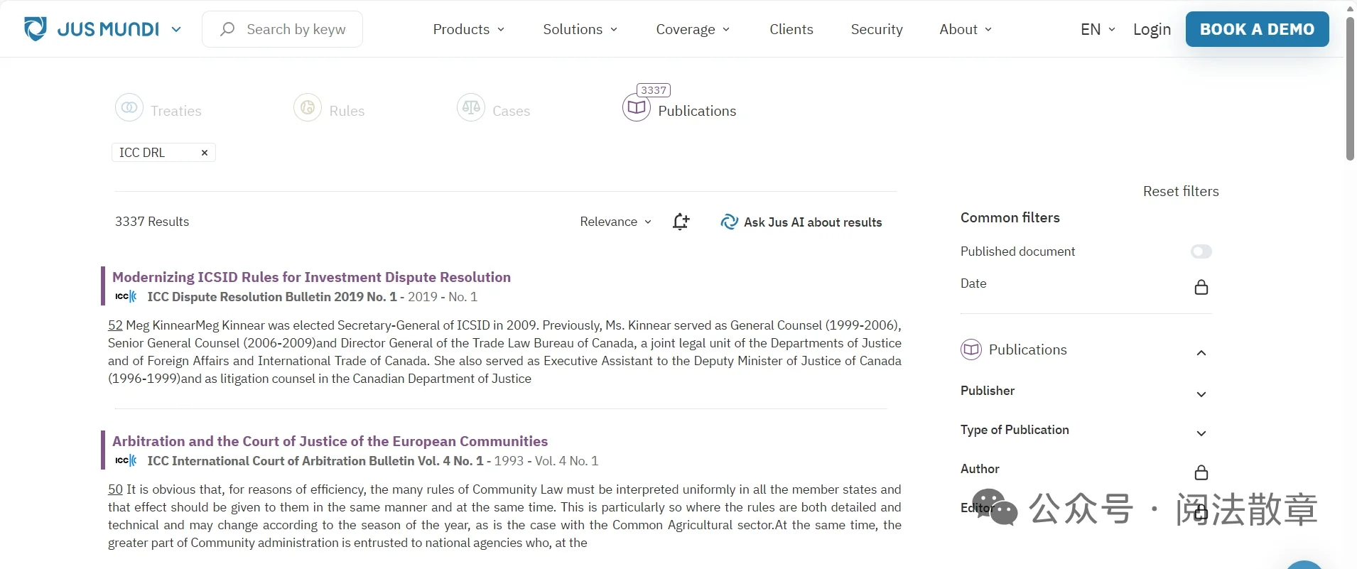
Task: Go to the Clients page
Action: (x=791, y=29)
